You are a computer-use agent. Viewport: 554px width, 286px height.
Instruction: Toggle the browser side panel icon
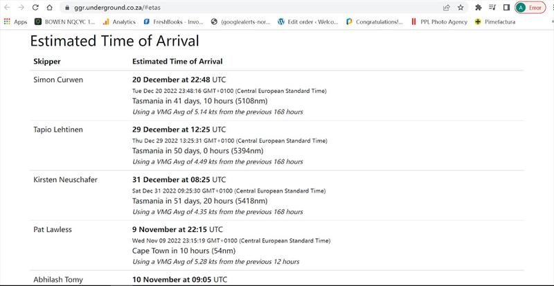(x=506, y=8)
